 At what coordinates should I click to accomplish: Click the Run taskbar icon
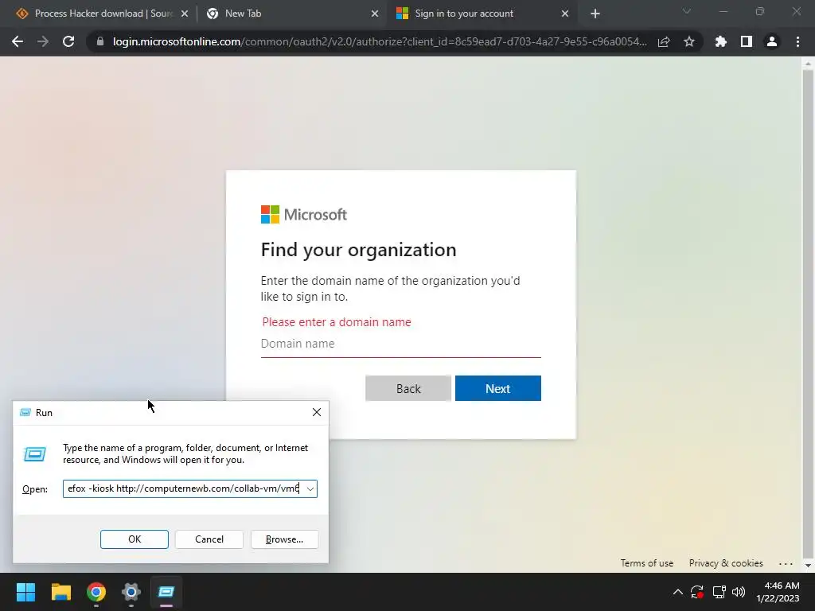click(166, 592)
